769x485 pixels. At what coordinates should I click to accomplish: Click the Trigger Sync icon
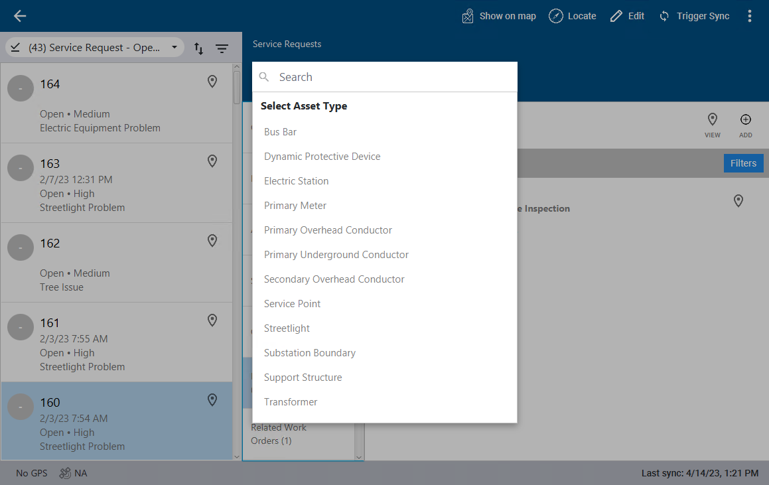coord(664,16)
